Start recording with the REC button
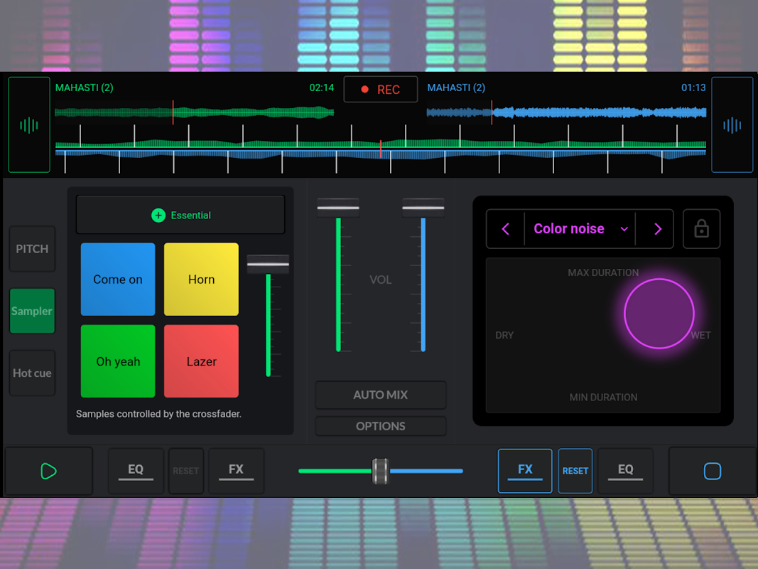The width and height of the screenshot is (758, 569). (x=380, y=90)
